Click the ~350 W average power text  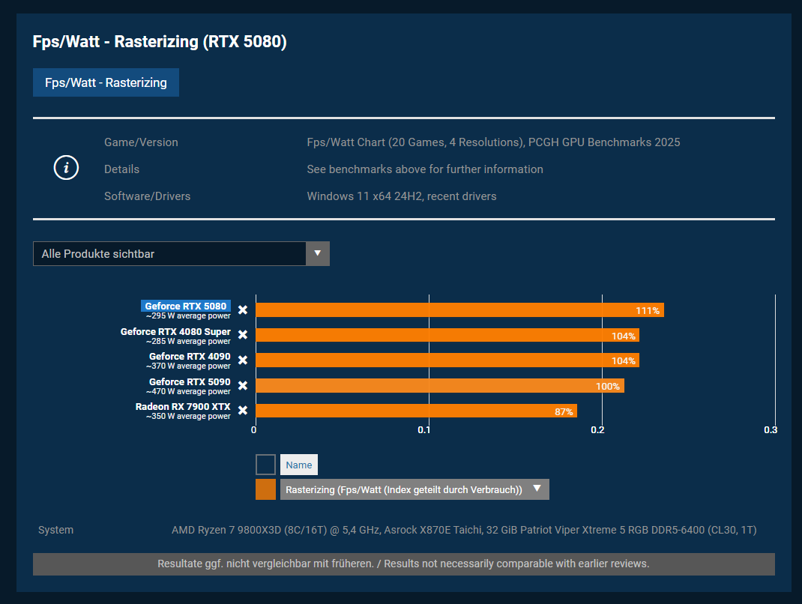188,417
